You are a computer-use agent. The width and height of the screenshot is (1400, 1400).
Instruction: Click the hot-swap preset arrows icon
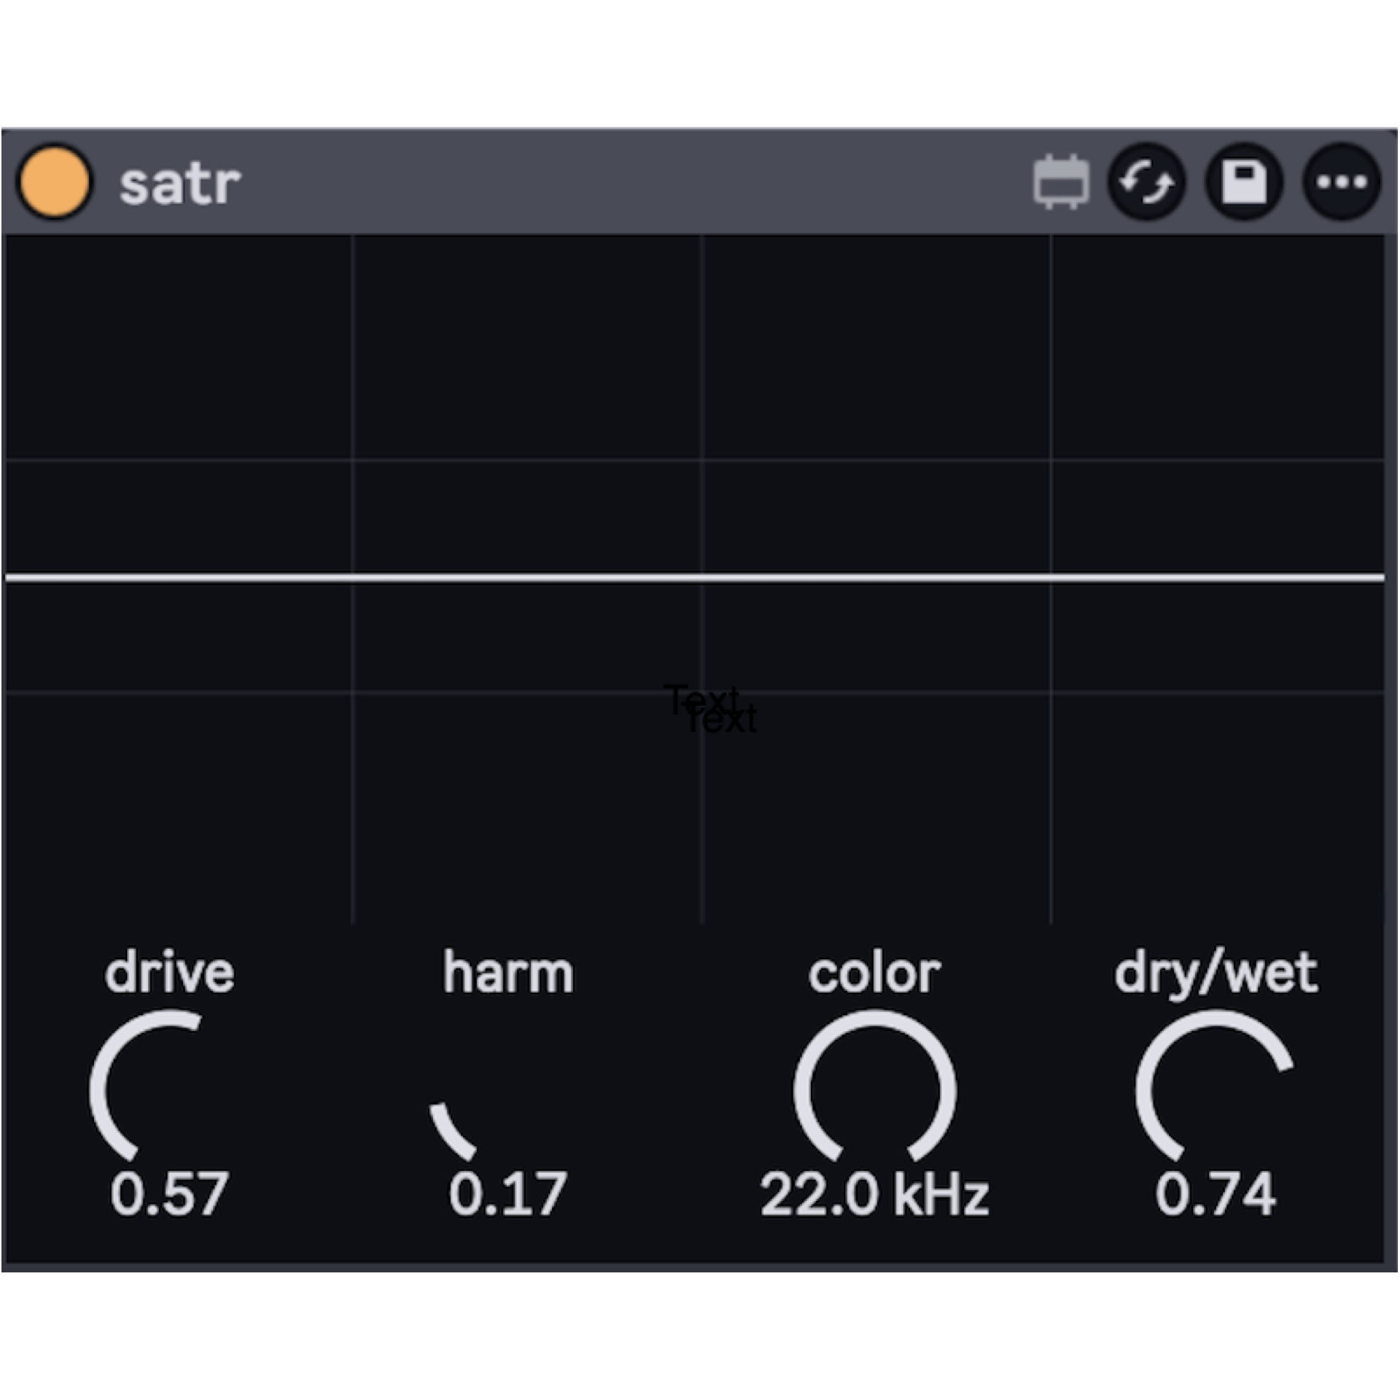1146,182
